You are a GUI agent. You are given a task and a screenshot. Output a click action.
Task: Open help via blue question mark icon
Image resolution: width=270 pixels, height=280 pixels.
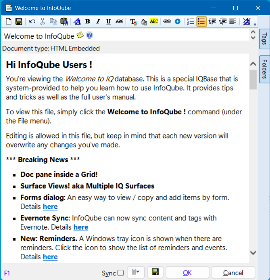click(x=89, y=35)
